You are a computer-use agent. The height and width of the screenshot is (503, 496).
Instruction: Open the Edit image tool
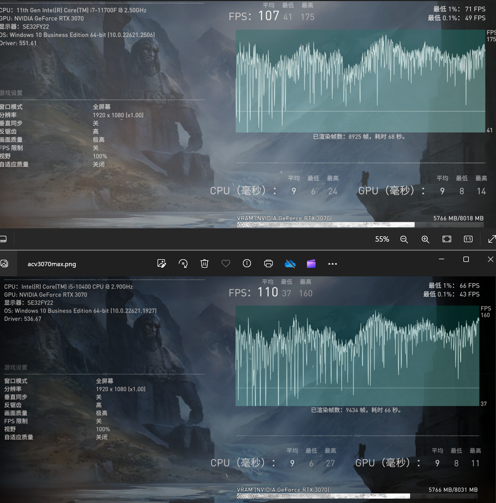[161, 264]
